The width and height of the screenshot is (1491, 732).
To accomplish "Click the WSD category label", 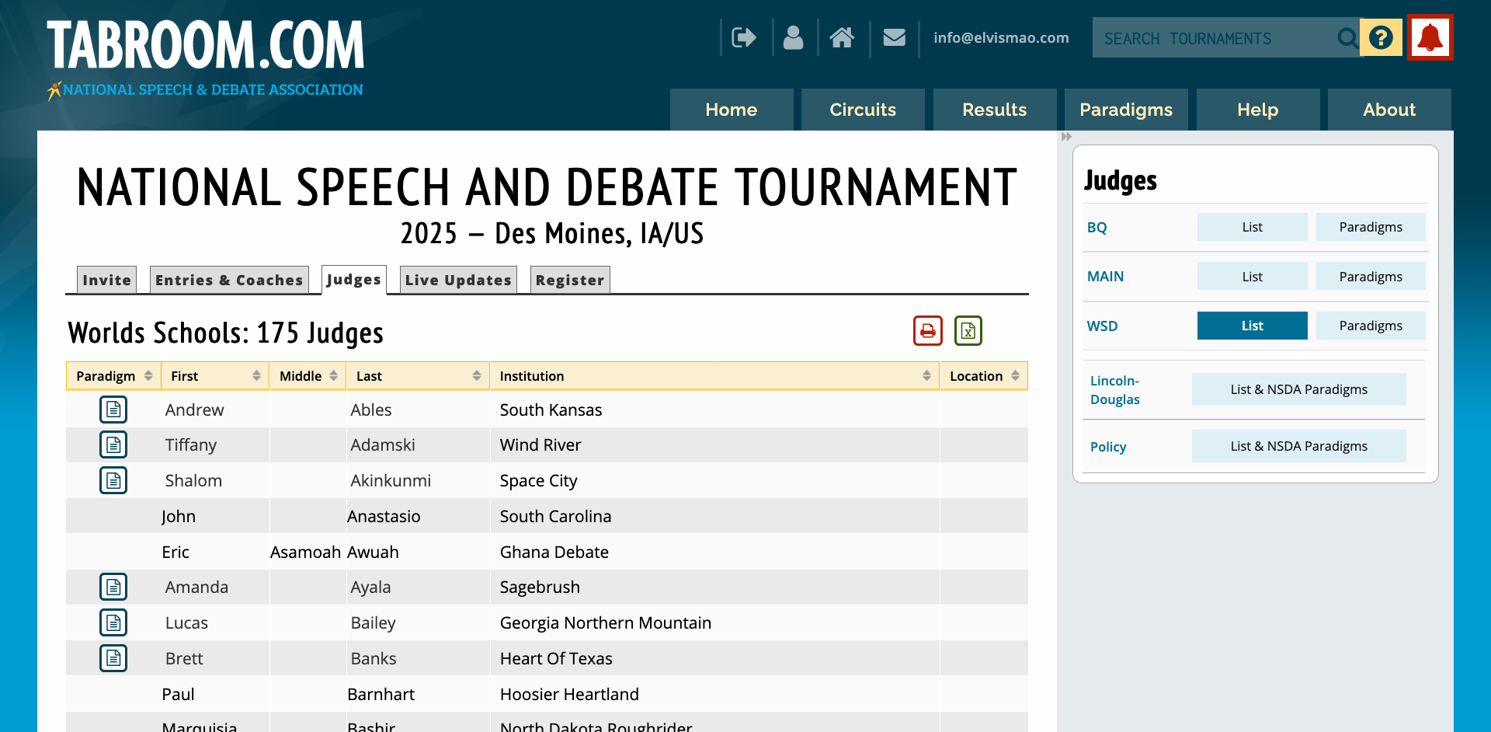I will click(1102, 326).
